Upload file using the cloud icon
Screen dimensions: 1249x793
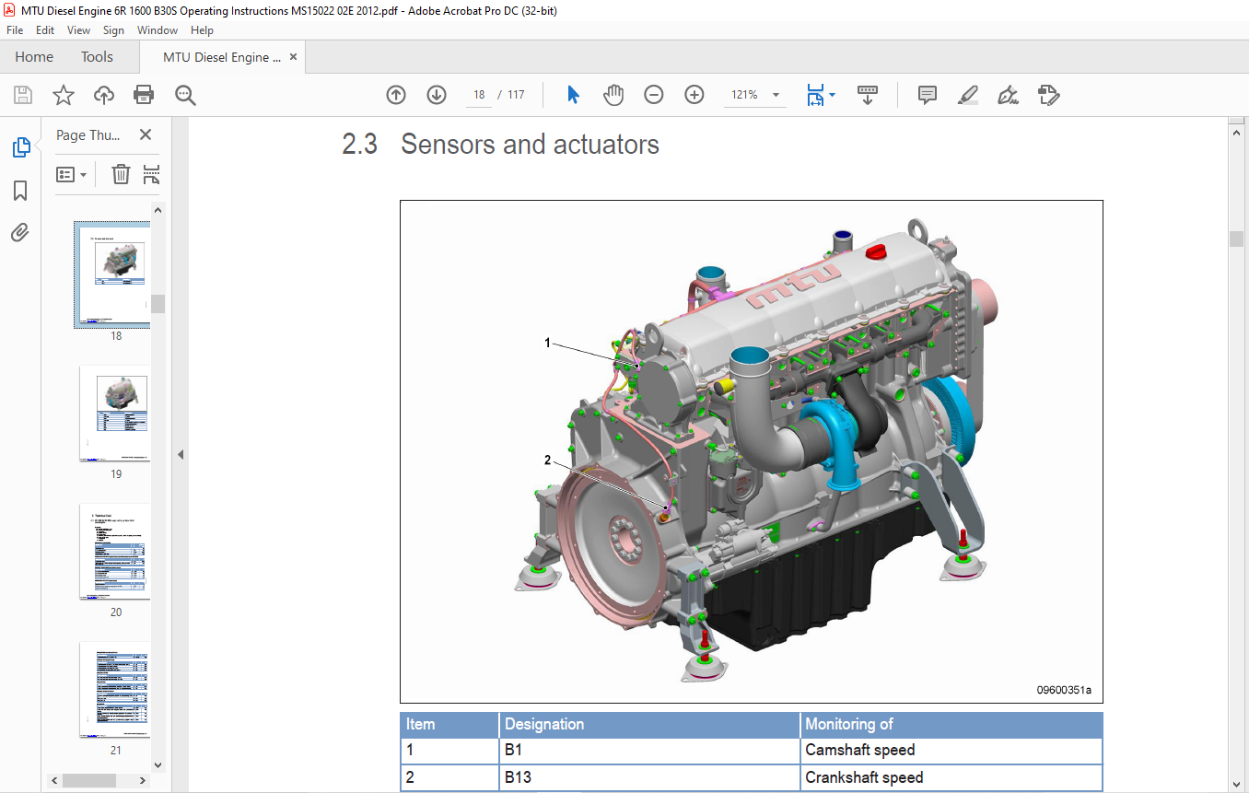click(x=104, y=95)
